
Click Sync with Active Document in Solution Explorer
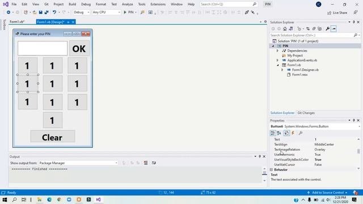[x=308, y=29]
